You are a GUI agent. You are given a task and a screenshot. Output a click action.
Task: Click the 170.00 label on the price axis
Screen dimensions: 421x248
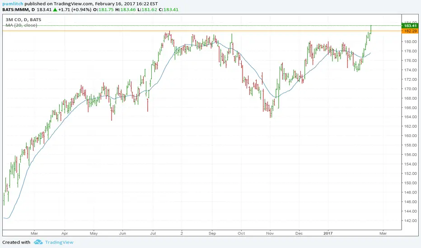tap(411, 89)
